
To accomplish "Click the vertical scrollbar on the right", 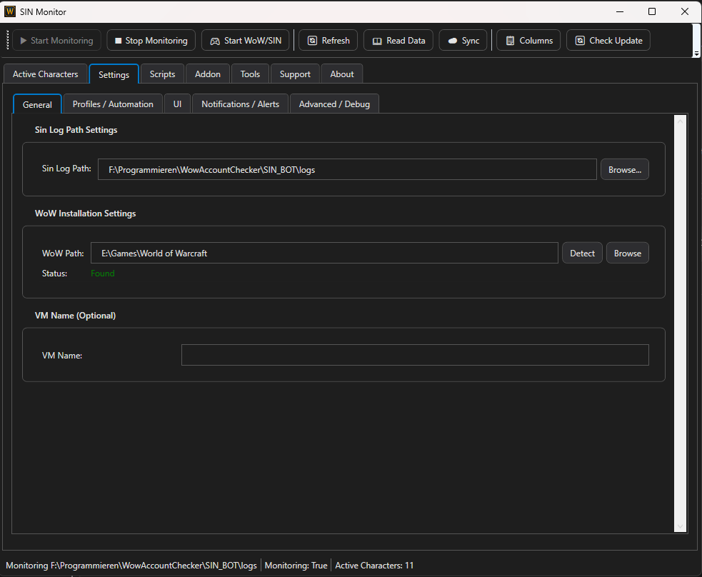I will pyautogui.click(x=679, y=321).
